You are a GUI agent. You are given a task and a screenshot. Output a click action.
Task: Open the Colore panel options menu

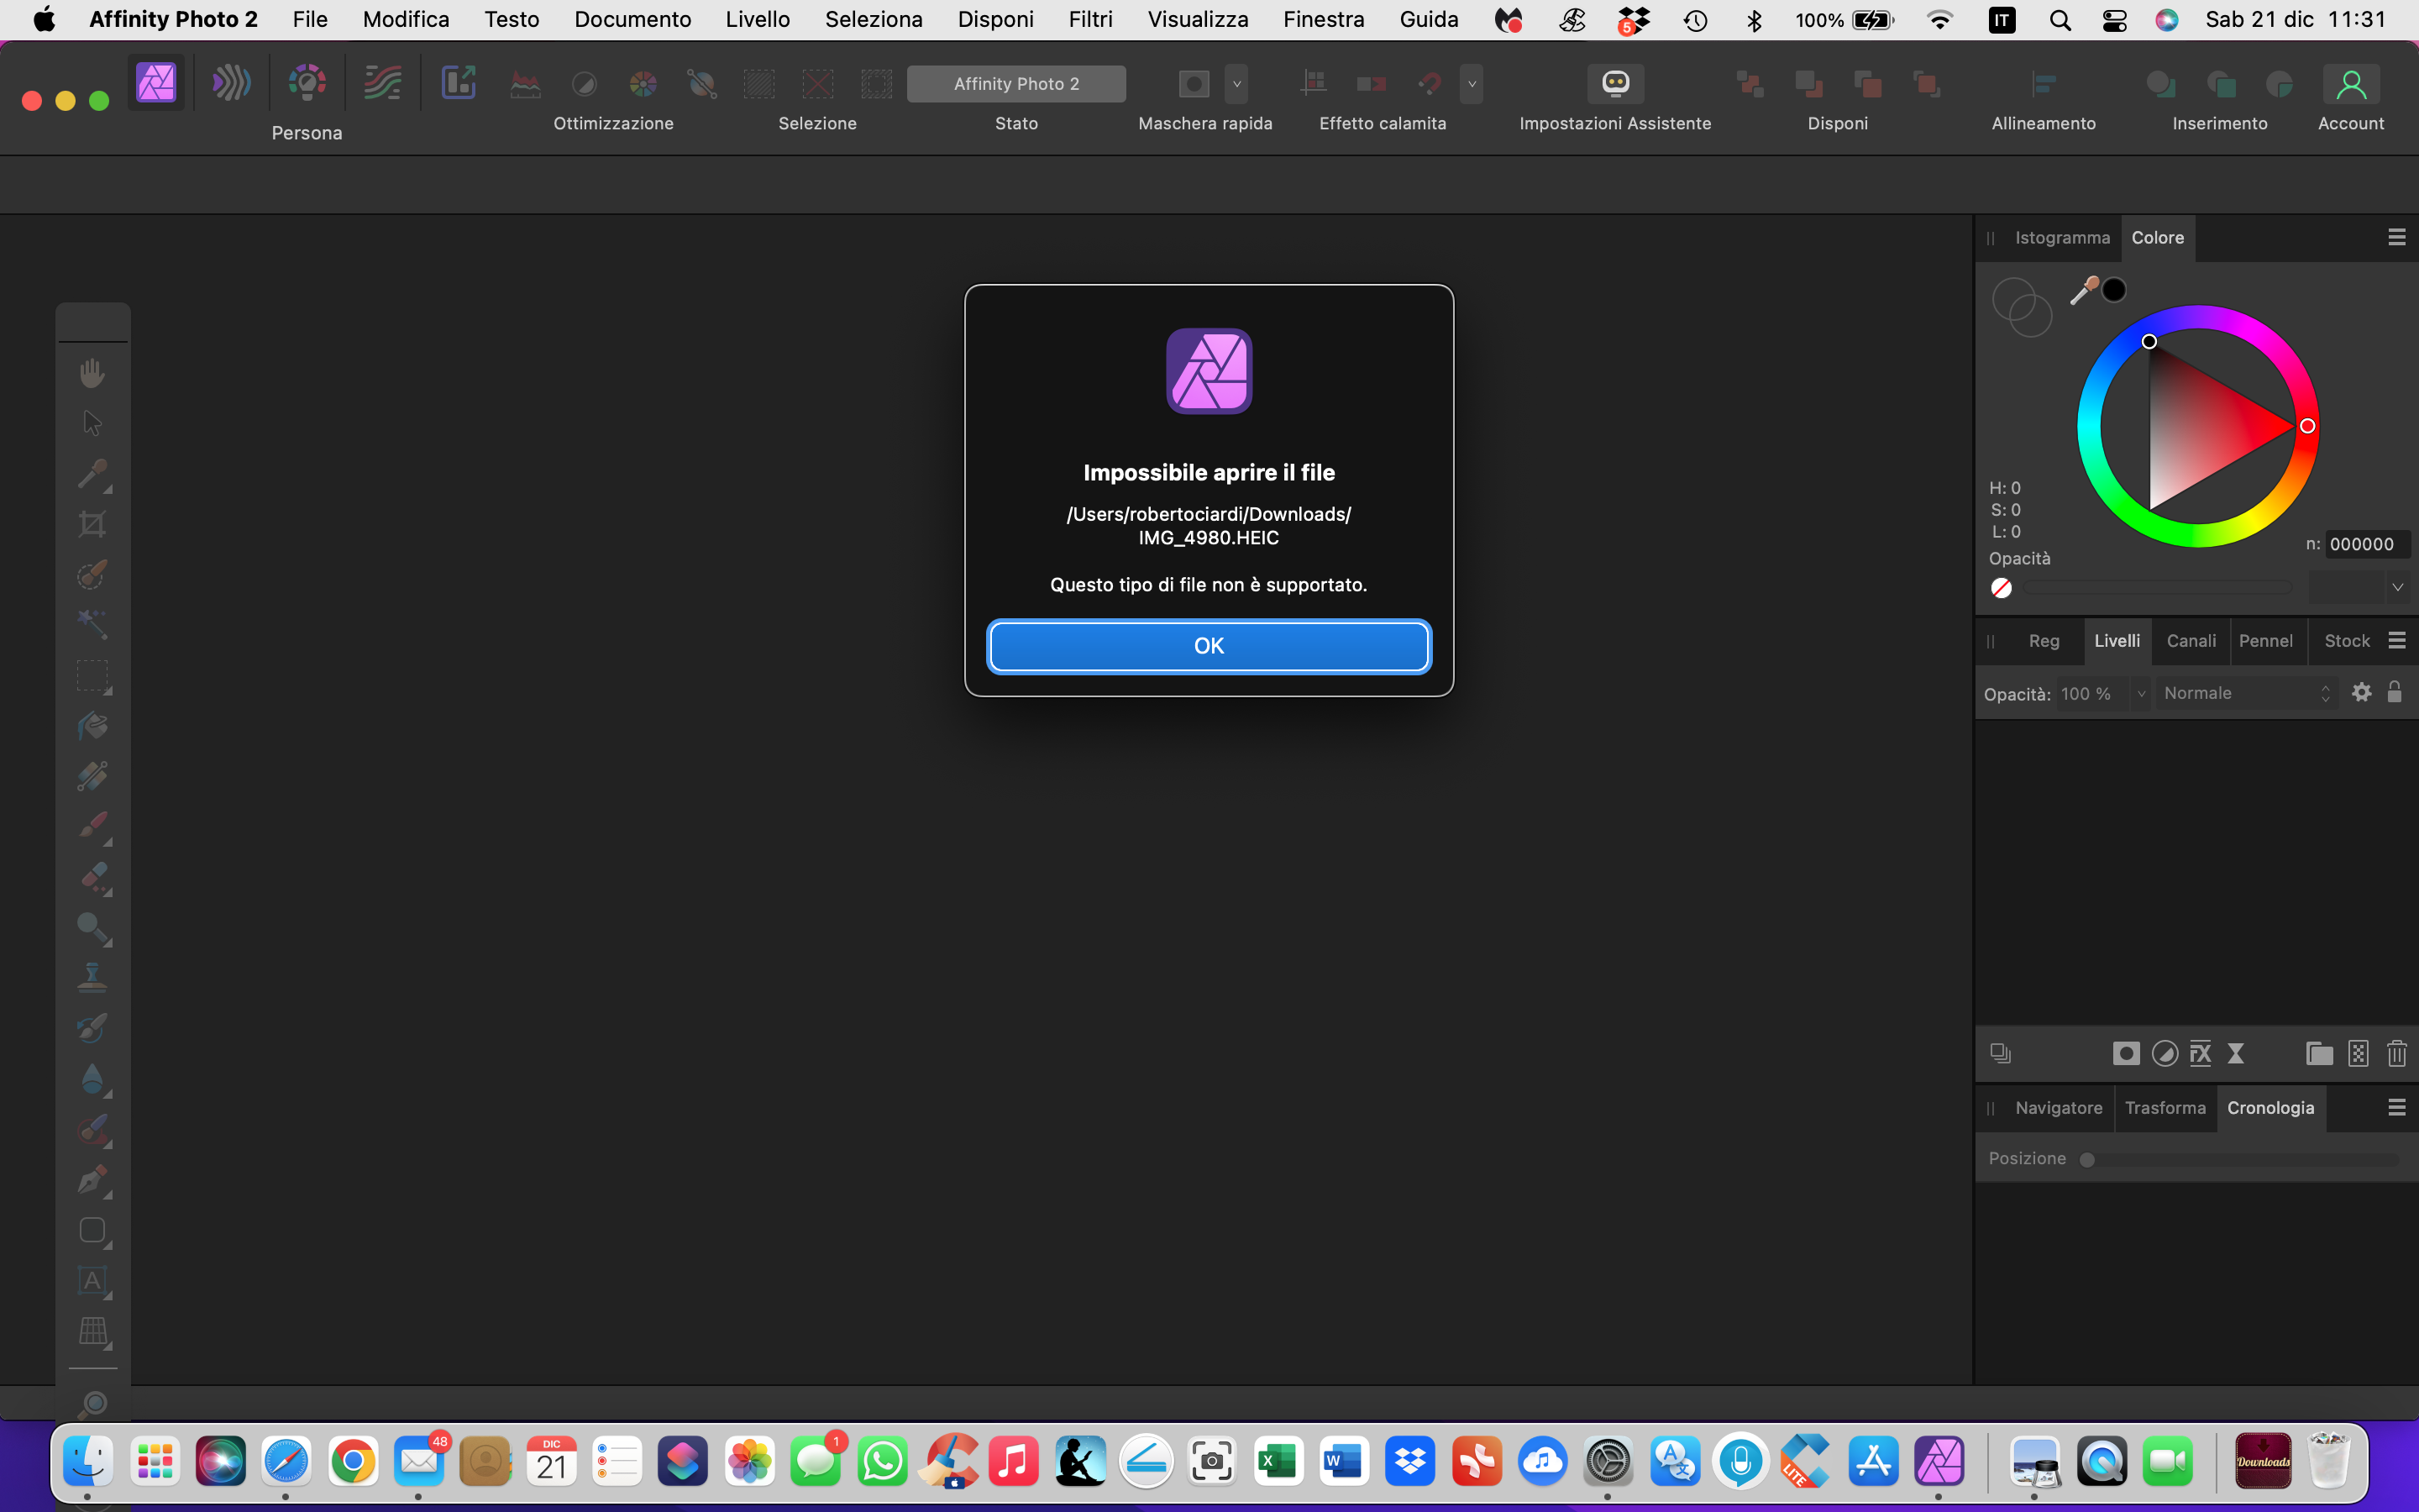click(x=2396, y=238)
